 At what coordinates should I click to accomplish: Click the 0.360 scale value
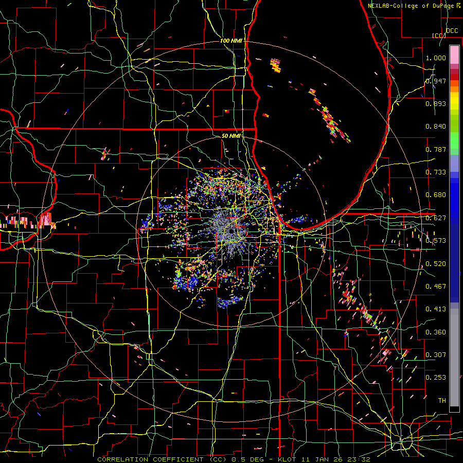pyautogui.click(x=436, y=332)
